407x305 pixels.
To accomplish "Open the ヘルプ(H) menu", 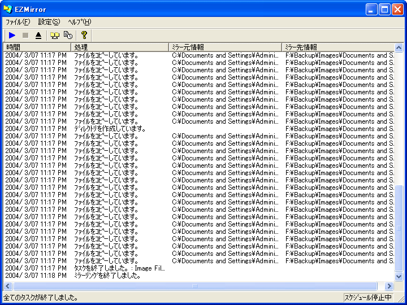I will 80,22.
